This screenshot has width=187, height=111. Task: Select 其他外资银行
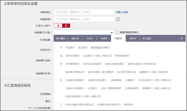pyautogui.click(x=73, y=56)
